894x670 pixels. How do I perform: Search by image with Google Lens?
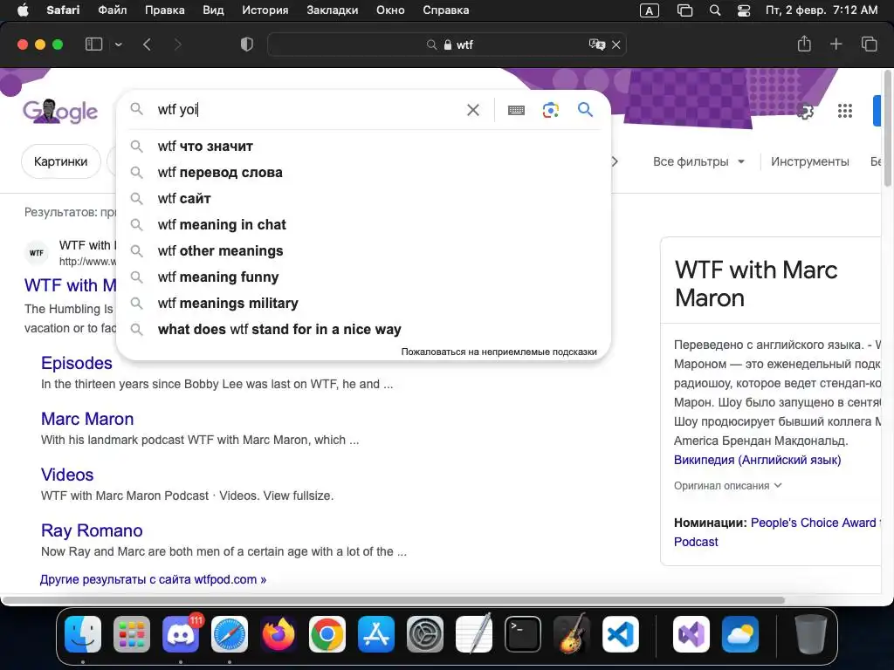pyautogui.click(x=550, y=110)
